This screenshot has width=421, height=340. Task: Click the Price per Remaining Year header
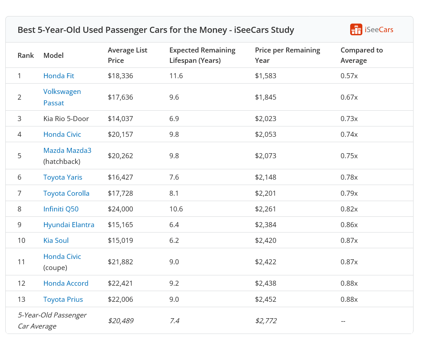coord(287,55)
